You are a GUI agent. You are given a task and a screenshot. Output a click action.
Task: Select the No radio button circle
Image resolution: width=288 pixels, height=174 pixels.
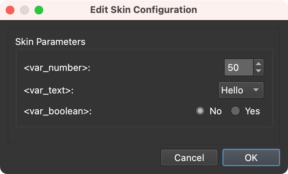pos(200,111)
